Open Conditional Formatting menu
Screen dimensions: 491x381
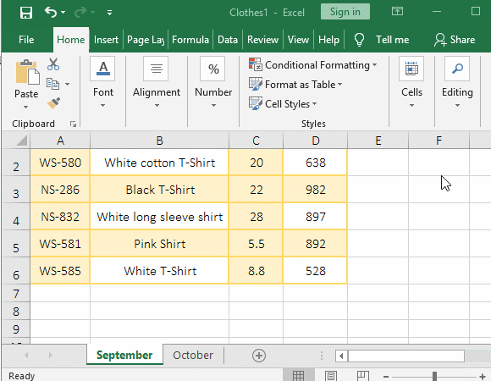313,65
